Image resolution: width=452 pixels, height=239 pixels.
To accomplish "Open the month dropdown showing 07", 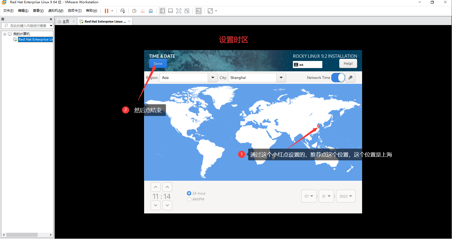I will 309,196.
